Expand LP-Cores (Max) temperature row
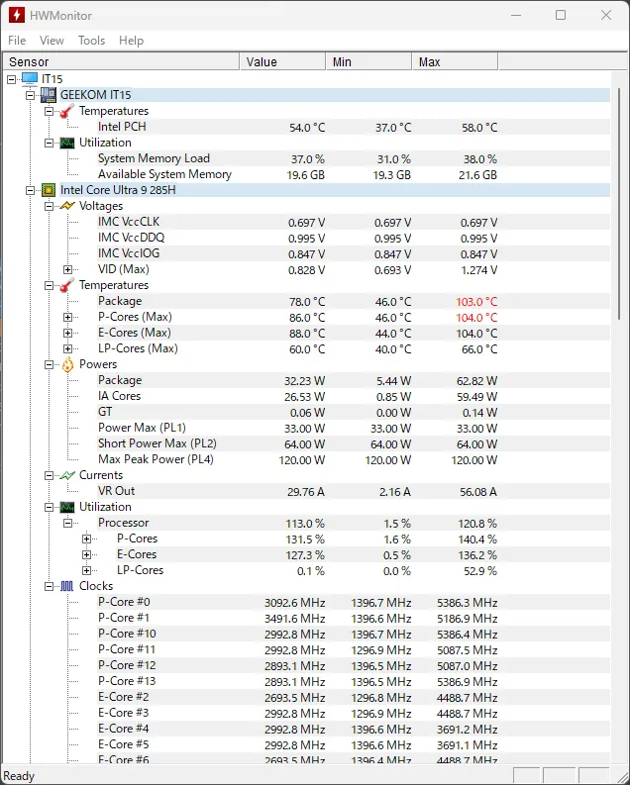The height and width of the screenshot is (785, 630). pyautogui.click(x=67, y=348)
